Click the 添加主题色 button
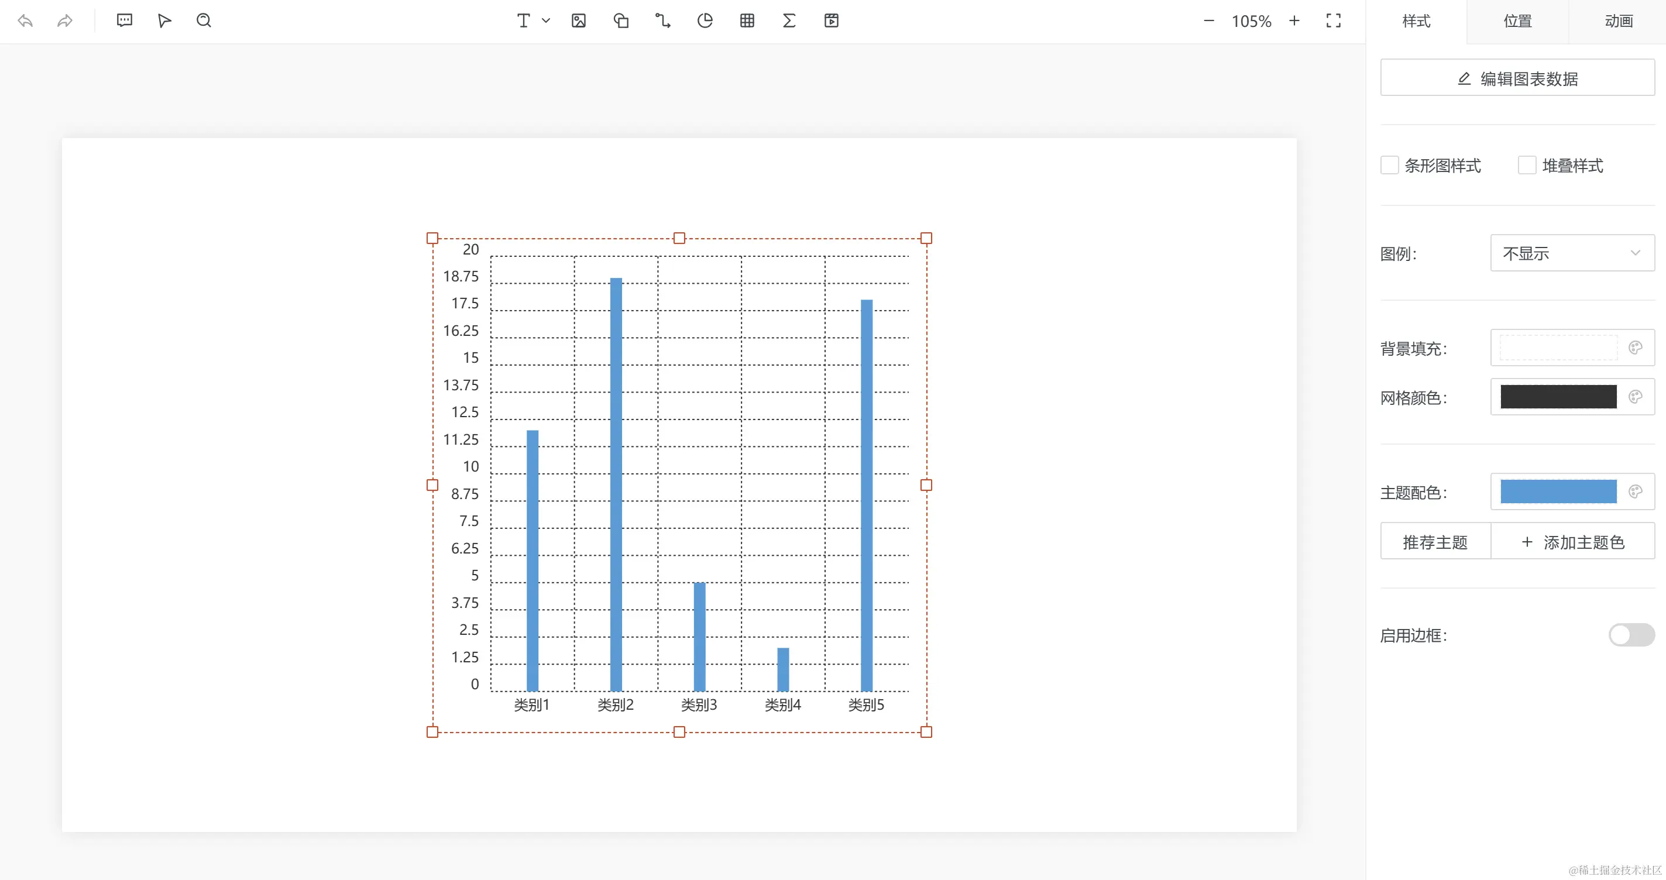The image size is (1666, 880). coord(1573,541)
